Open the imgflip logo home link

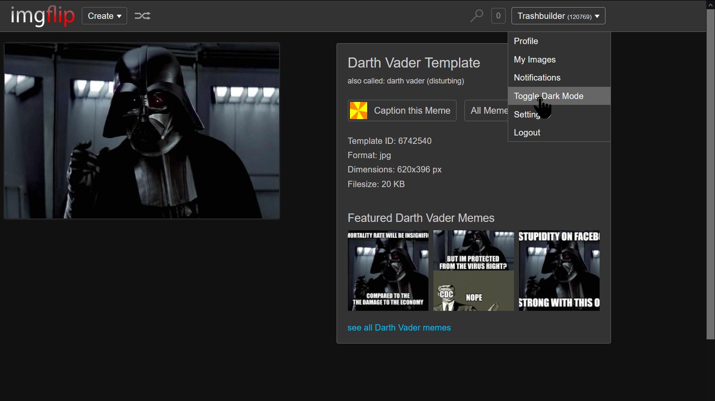point(42,16)
